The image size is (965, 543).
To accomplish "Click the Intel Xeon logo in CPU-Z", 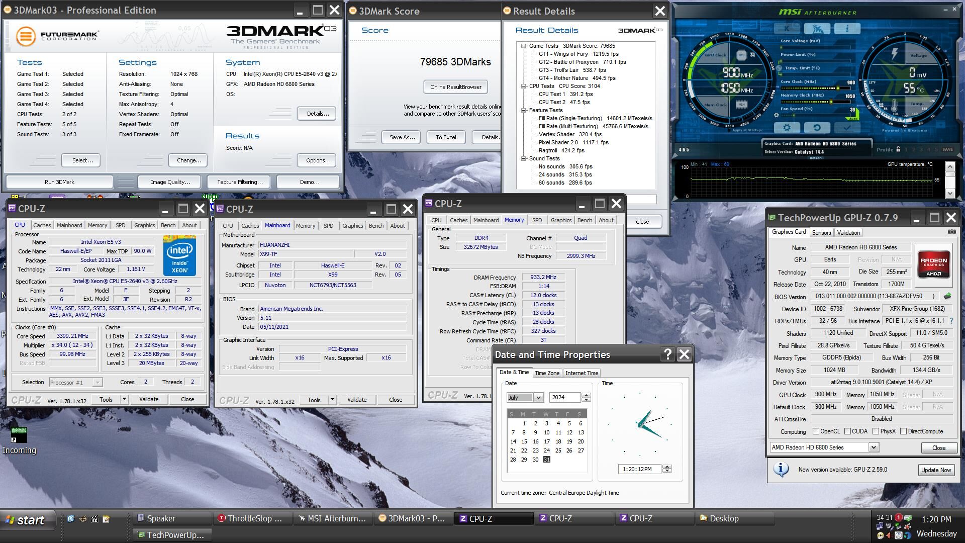I will pyautogui.click(x=179, y=255).
